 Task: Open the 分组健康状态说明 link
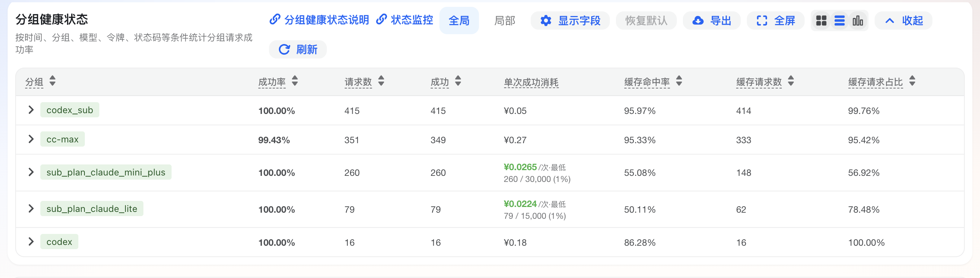(x=319, y=20)
